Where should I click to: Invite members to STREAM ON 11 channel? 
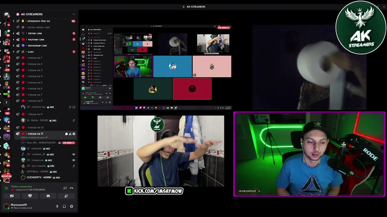[x=70, y=134]
